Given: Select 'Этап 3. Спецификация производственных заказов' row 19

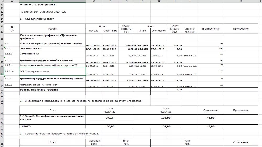Looking at the screenshot, I should point(51,44).
